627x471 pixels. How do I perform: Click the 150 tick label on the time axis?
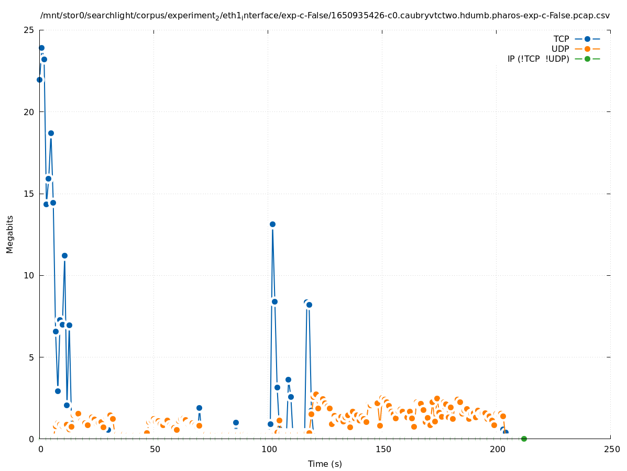382,449
